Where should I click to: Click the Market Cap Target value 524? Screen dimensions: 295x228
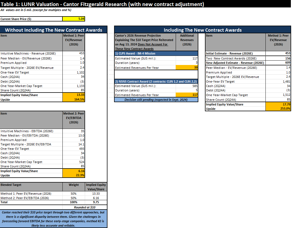pos(73,162)
